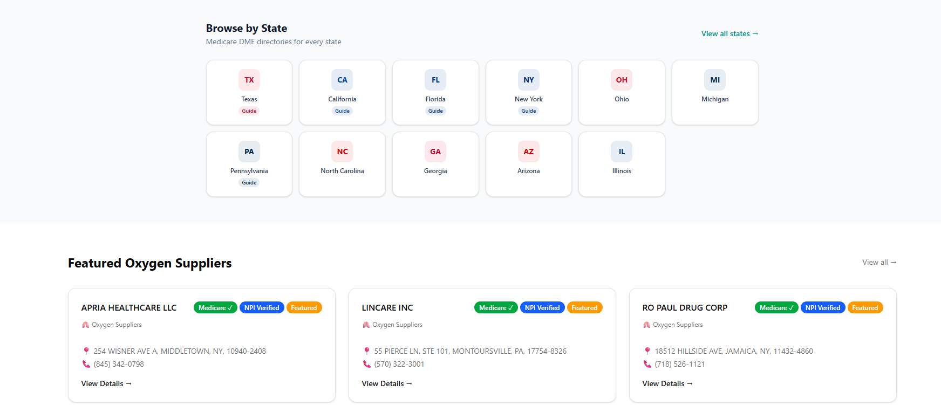The height and width of the screenshot is (405, 941).
Task: Click the Featured badge on RO PAUL DRUG card
Action: 865,307
